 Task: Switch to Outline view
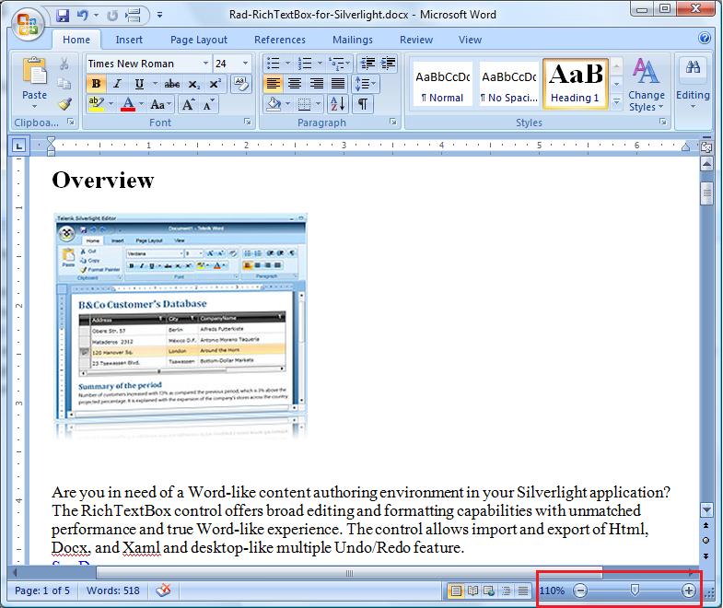506,590
